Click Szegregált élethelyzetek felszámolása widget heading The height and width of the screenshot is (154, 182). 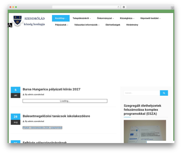pos(142,110)
